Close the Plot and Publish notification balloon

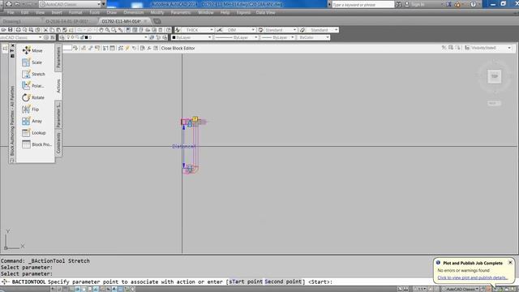click(x=510, y=262)
